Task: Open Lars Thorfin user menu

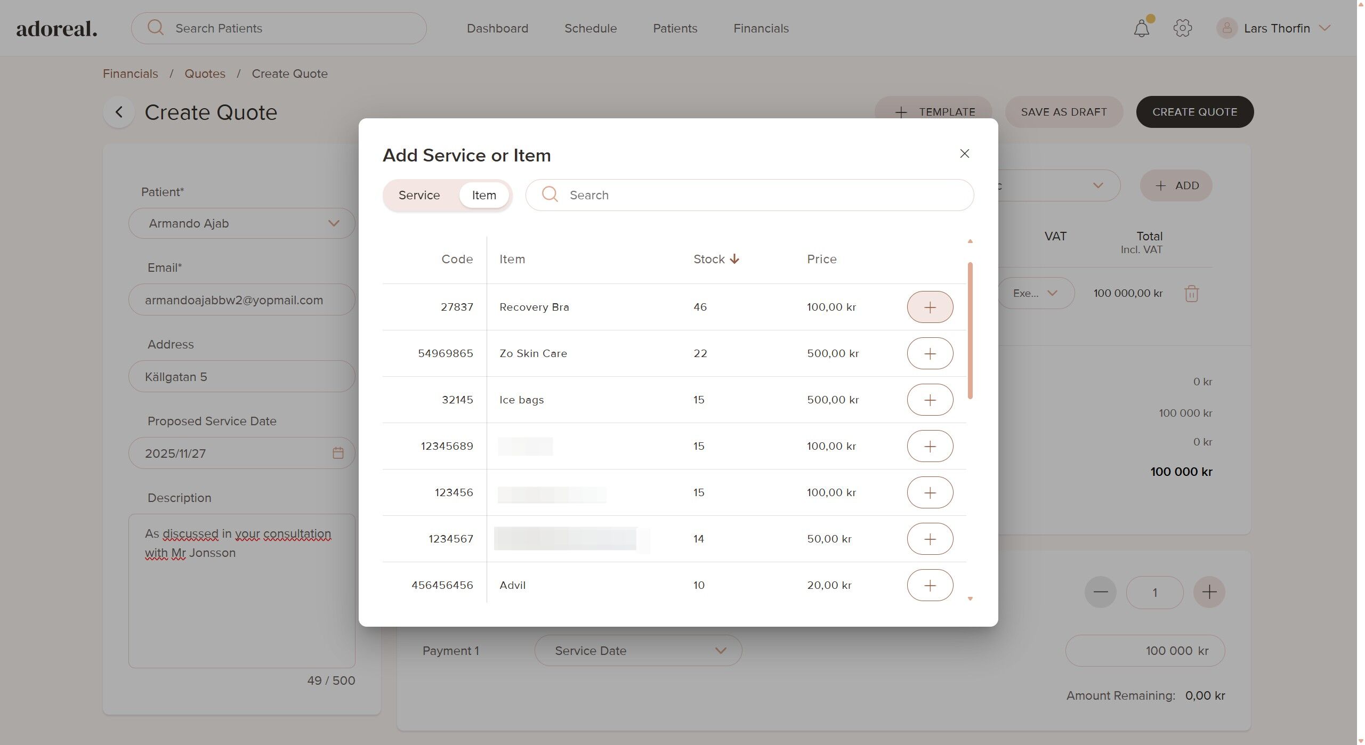Action: click(x=1276, y=28)
